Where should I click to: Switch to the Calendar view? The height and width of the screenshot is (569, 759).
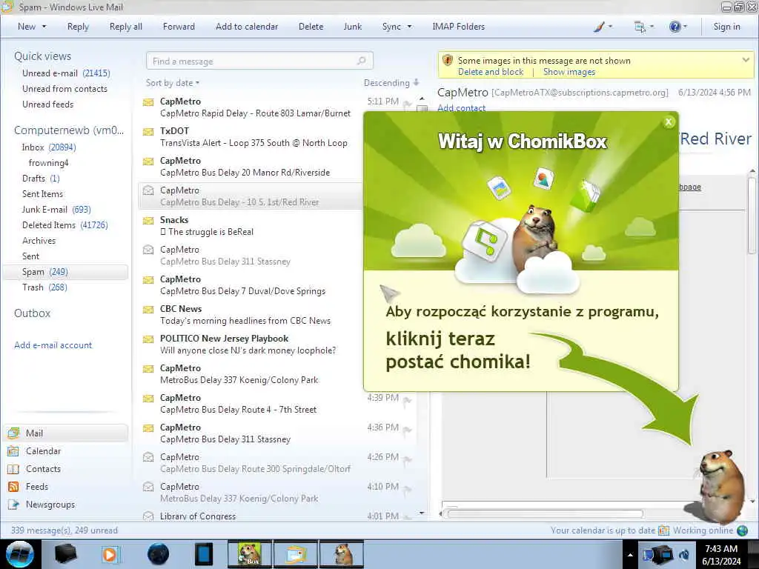[x=43, y=451]
